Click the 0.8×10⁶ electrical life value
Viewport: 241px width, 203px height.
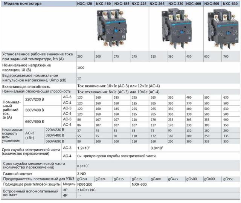pyautogui.click(x=157, y=148)
